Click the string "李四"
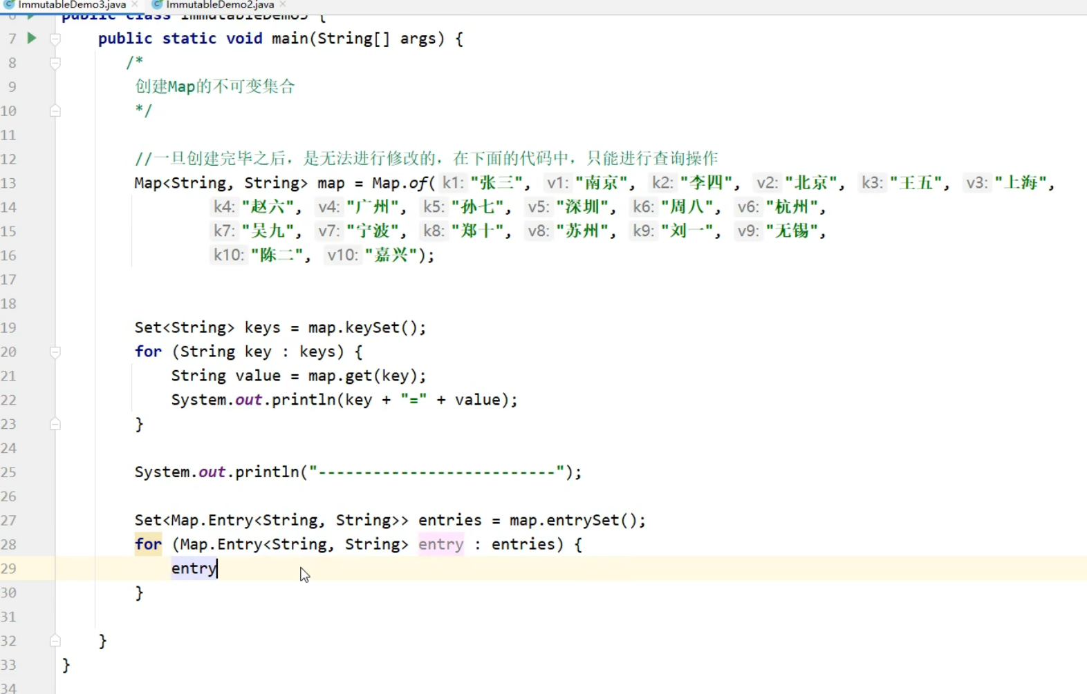The image size is (1087, 694). [706, 183]
